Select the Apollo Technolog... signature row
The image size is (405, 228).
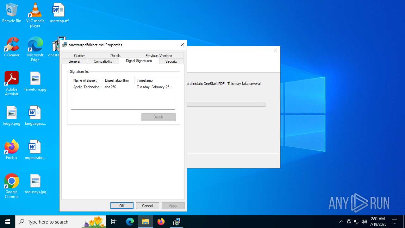click(x=88, y=87)
